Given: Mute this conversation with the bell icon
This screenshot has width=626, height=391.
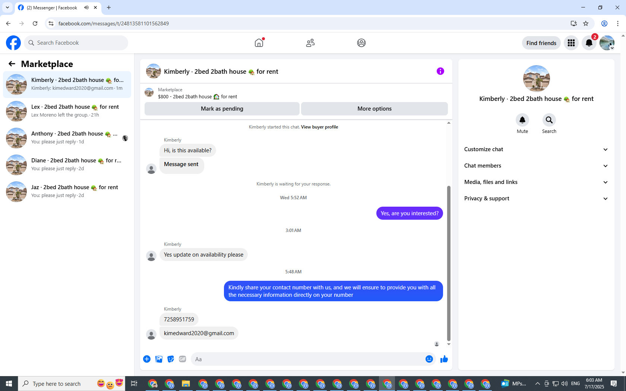Looking at the screenshot, I should click(x=522, y=120).
